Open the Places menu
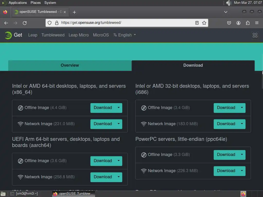263x197 pixels. (35, 3)
